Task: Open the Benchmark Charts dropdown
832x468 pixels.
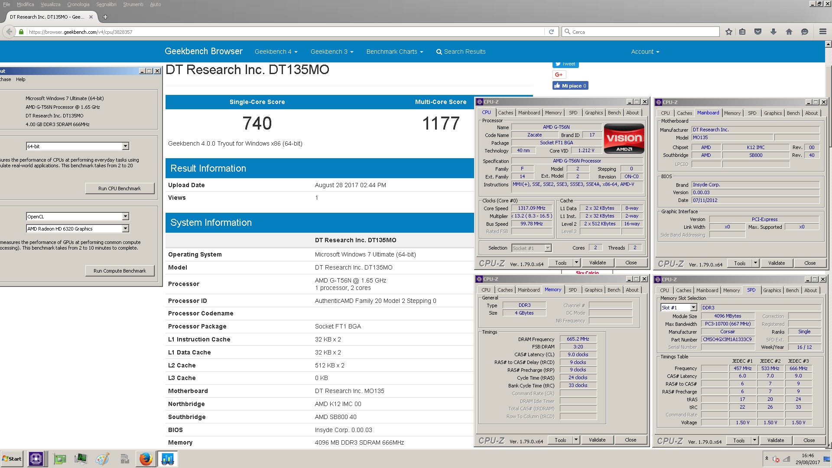Action: pyautogui.click(x=395, y=52)
